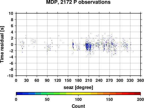The width and height of the screenshot is (144, 108).
Task: Click x-axis tick label "60"
Action: pos(37,80)
